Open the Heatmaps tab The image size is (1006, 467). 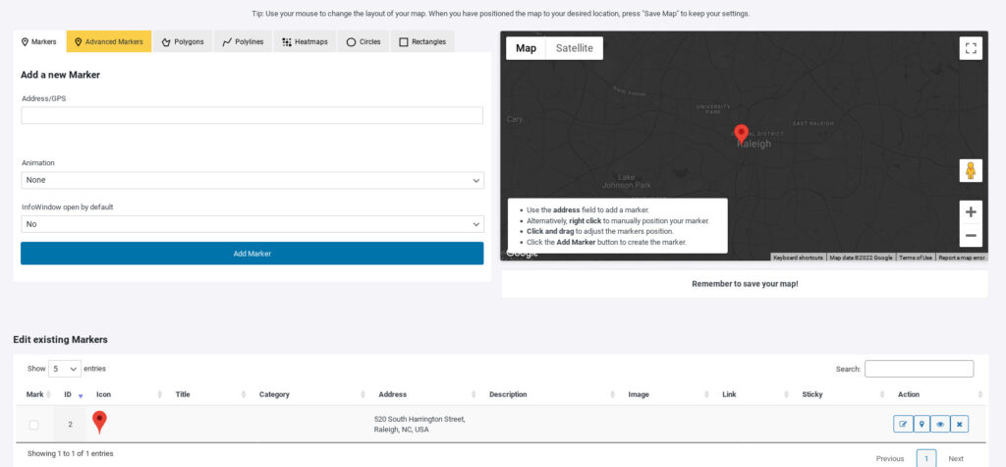coord(306,42)
